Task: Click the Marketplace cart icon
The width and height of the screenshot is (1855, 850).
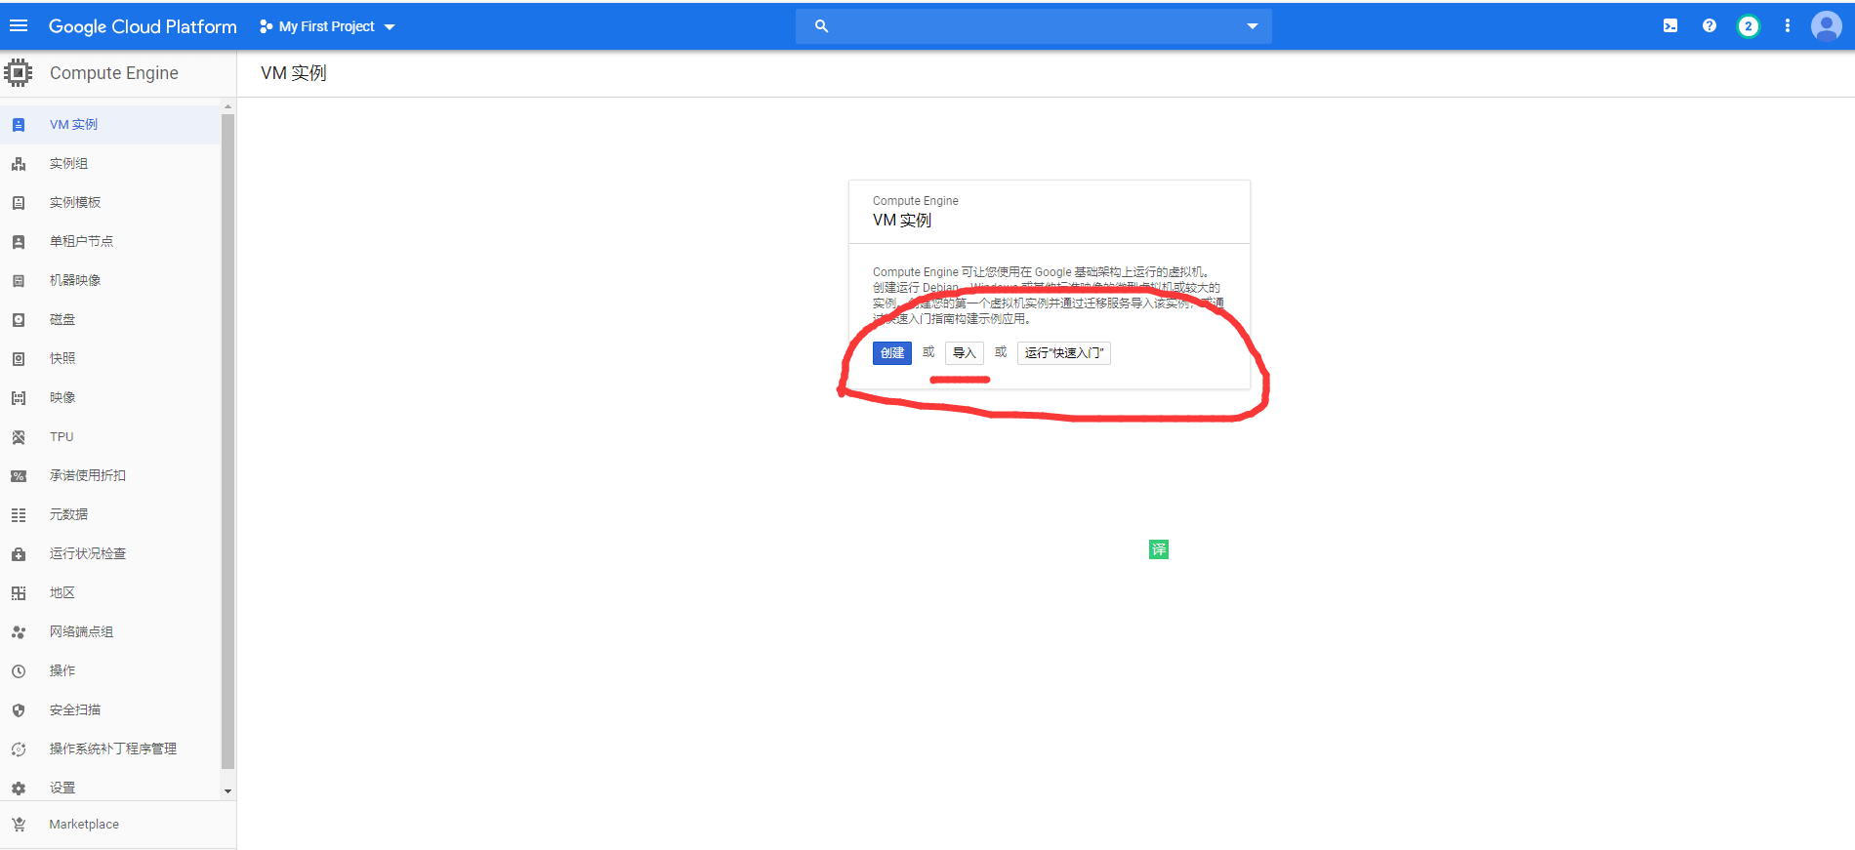Action: 19,825
